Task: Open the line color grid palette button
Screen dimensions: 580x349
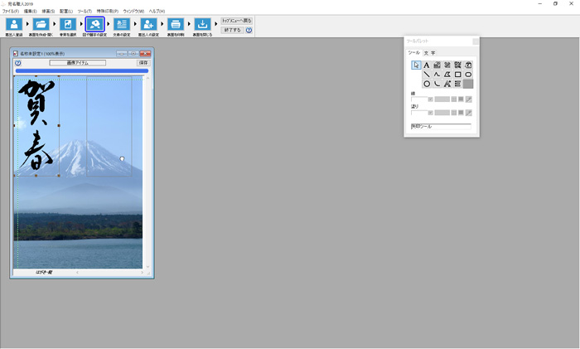Action: click(x=454, y=99)
